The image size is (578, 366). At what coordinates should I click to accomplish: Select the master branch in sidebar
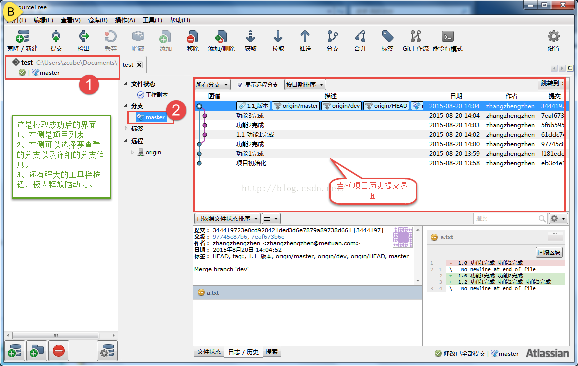point(151,117)
